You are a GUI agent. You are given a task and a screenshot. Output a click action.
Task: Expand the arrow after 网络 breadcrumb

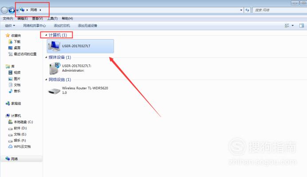pyautogui.click(x=40, y=10)
